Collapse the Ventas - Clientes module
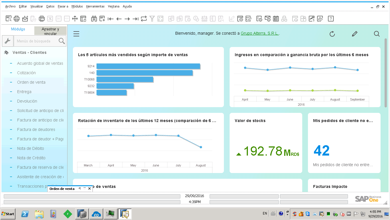Viewport: 390px width, 220px height. click(x=29, y=52)
